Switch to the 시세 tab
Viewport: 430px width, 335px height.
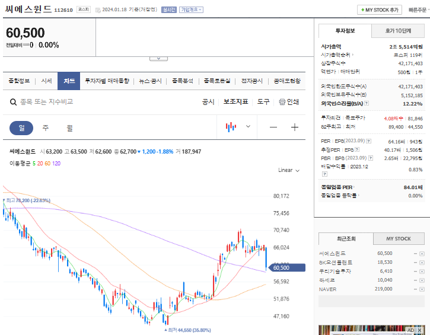tap(47, 81)
